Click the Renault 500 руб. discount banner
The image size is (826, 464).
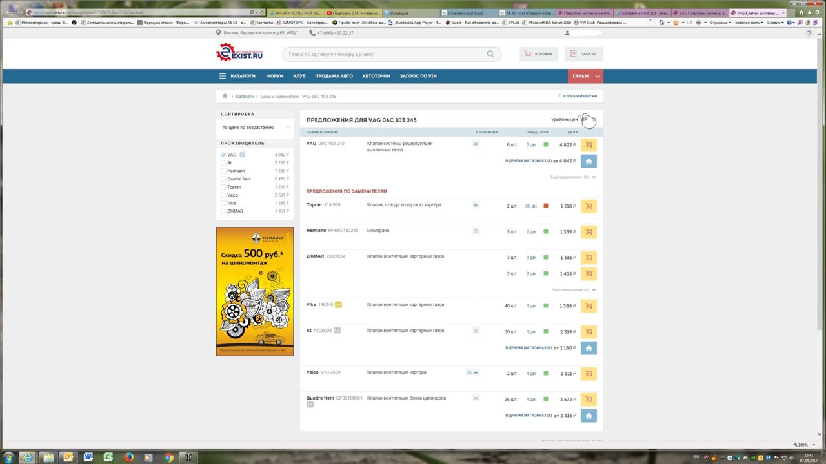[255, 291]
